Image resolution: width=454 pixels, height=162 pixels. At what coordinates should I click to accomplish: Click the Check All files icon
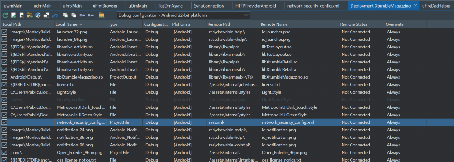[x=66, y=16]
